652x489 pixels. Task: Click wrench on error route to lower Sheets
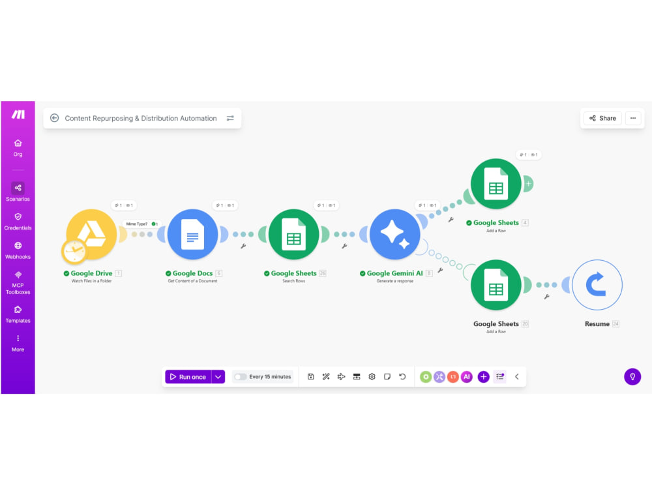[440, 271]
